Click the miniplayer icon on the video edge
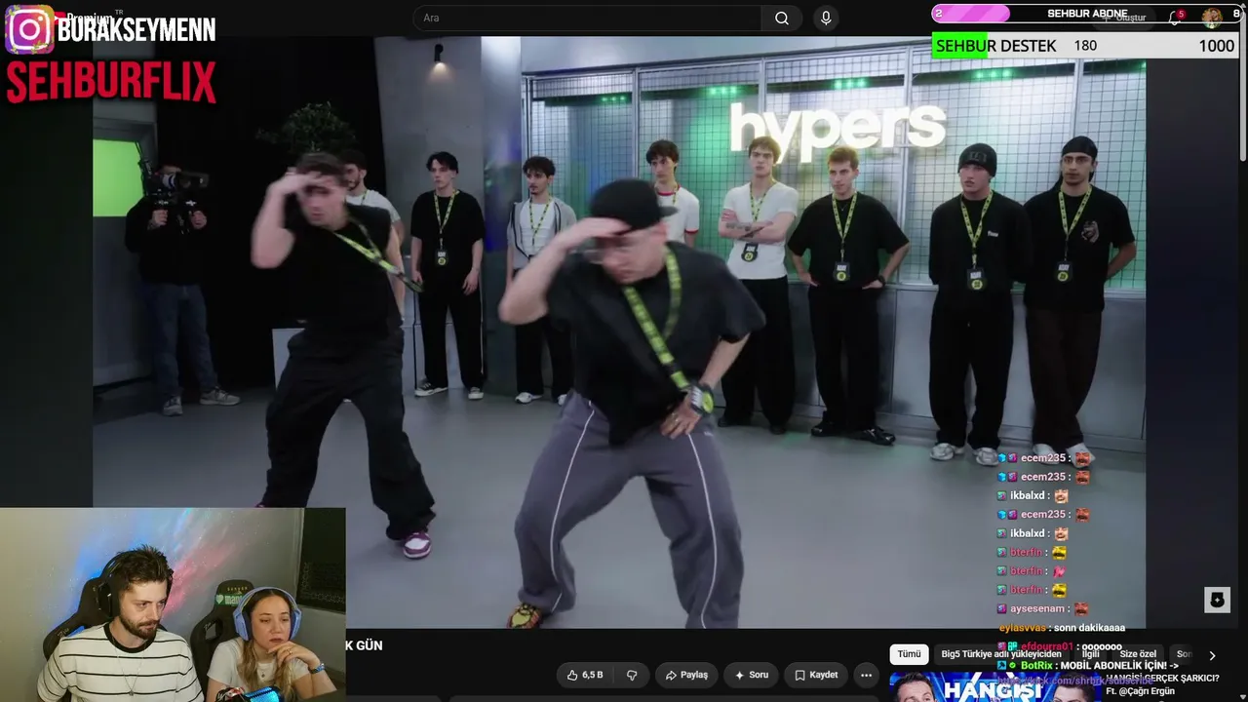The width and height of the screenshot is (1248, 702). [1217, 600]
